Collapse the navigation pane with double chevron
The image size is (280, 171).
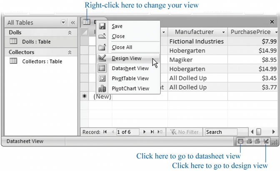click(72, 22)
